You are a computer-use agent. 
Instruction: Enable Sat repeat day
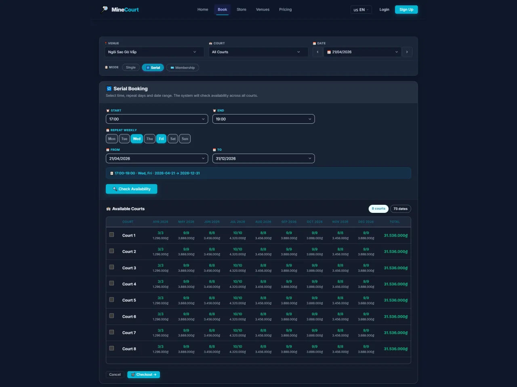pyautogui.click(x=173, y=139)
